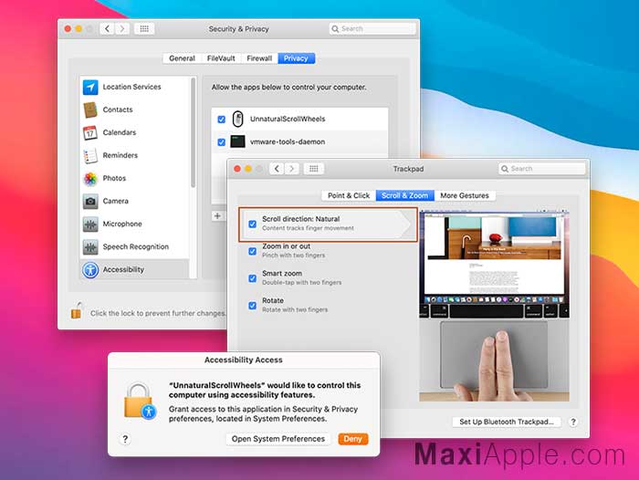This screenshot has height=480, width=639.
Task: Click the Microphone waveform icon
Action: 90,224
